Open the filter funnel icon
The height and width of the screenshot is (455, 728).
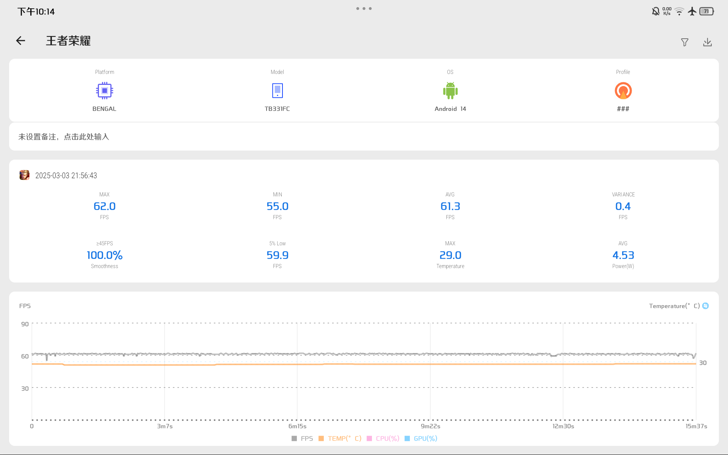(684, 42)
